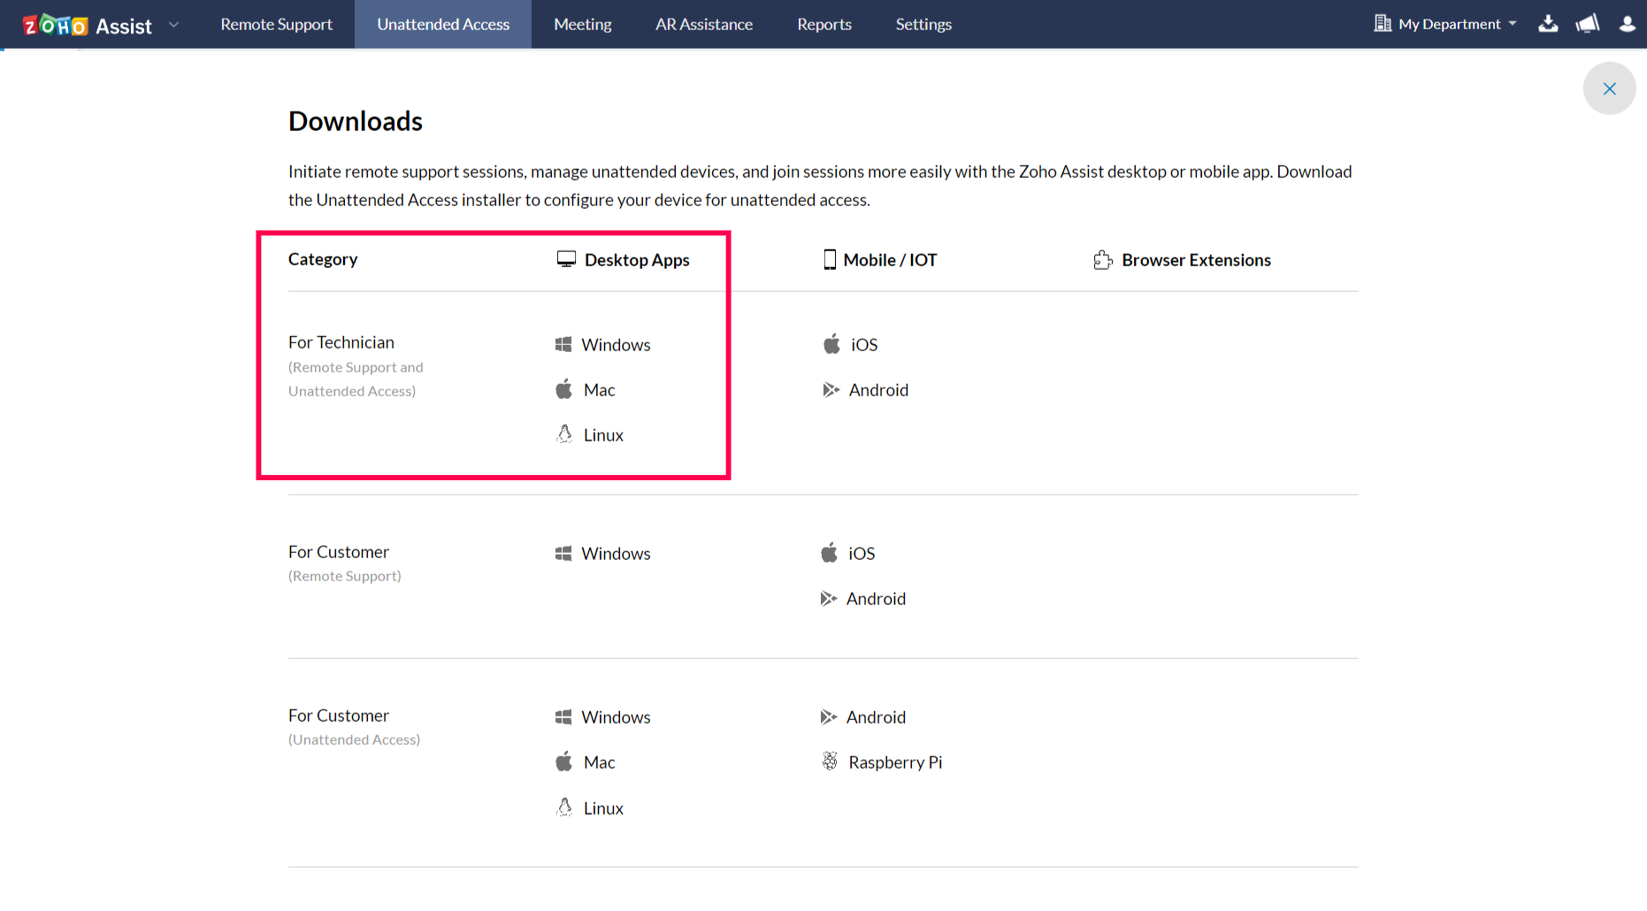Select the Mac apple icon for Technician download
This screenshot has height=911, width=1647.
pyautogui.click(x=564, y=388)
